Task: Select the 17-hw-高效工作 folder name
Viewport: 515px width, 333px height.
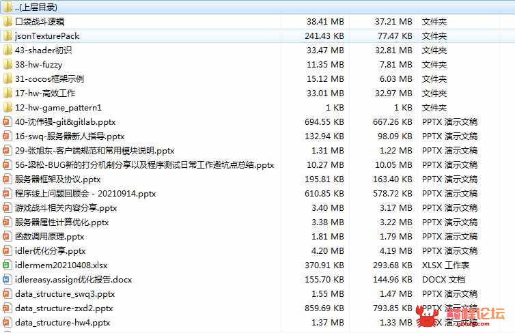Action: [45, 93]
